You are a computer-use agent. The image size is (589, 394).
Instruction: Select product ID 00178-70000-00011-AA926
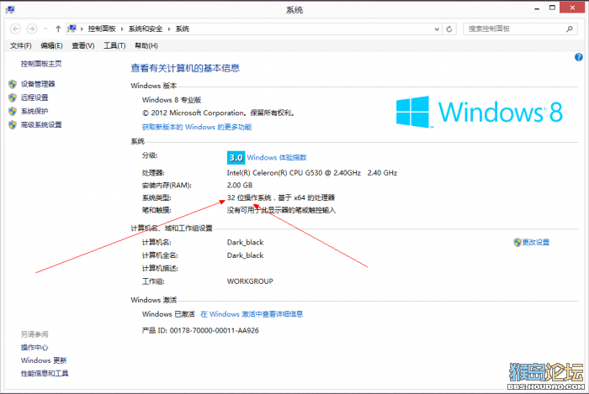(214, 331)
